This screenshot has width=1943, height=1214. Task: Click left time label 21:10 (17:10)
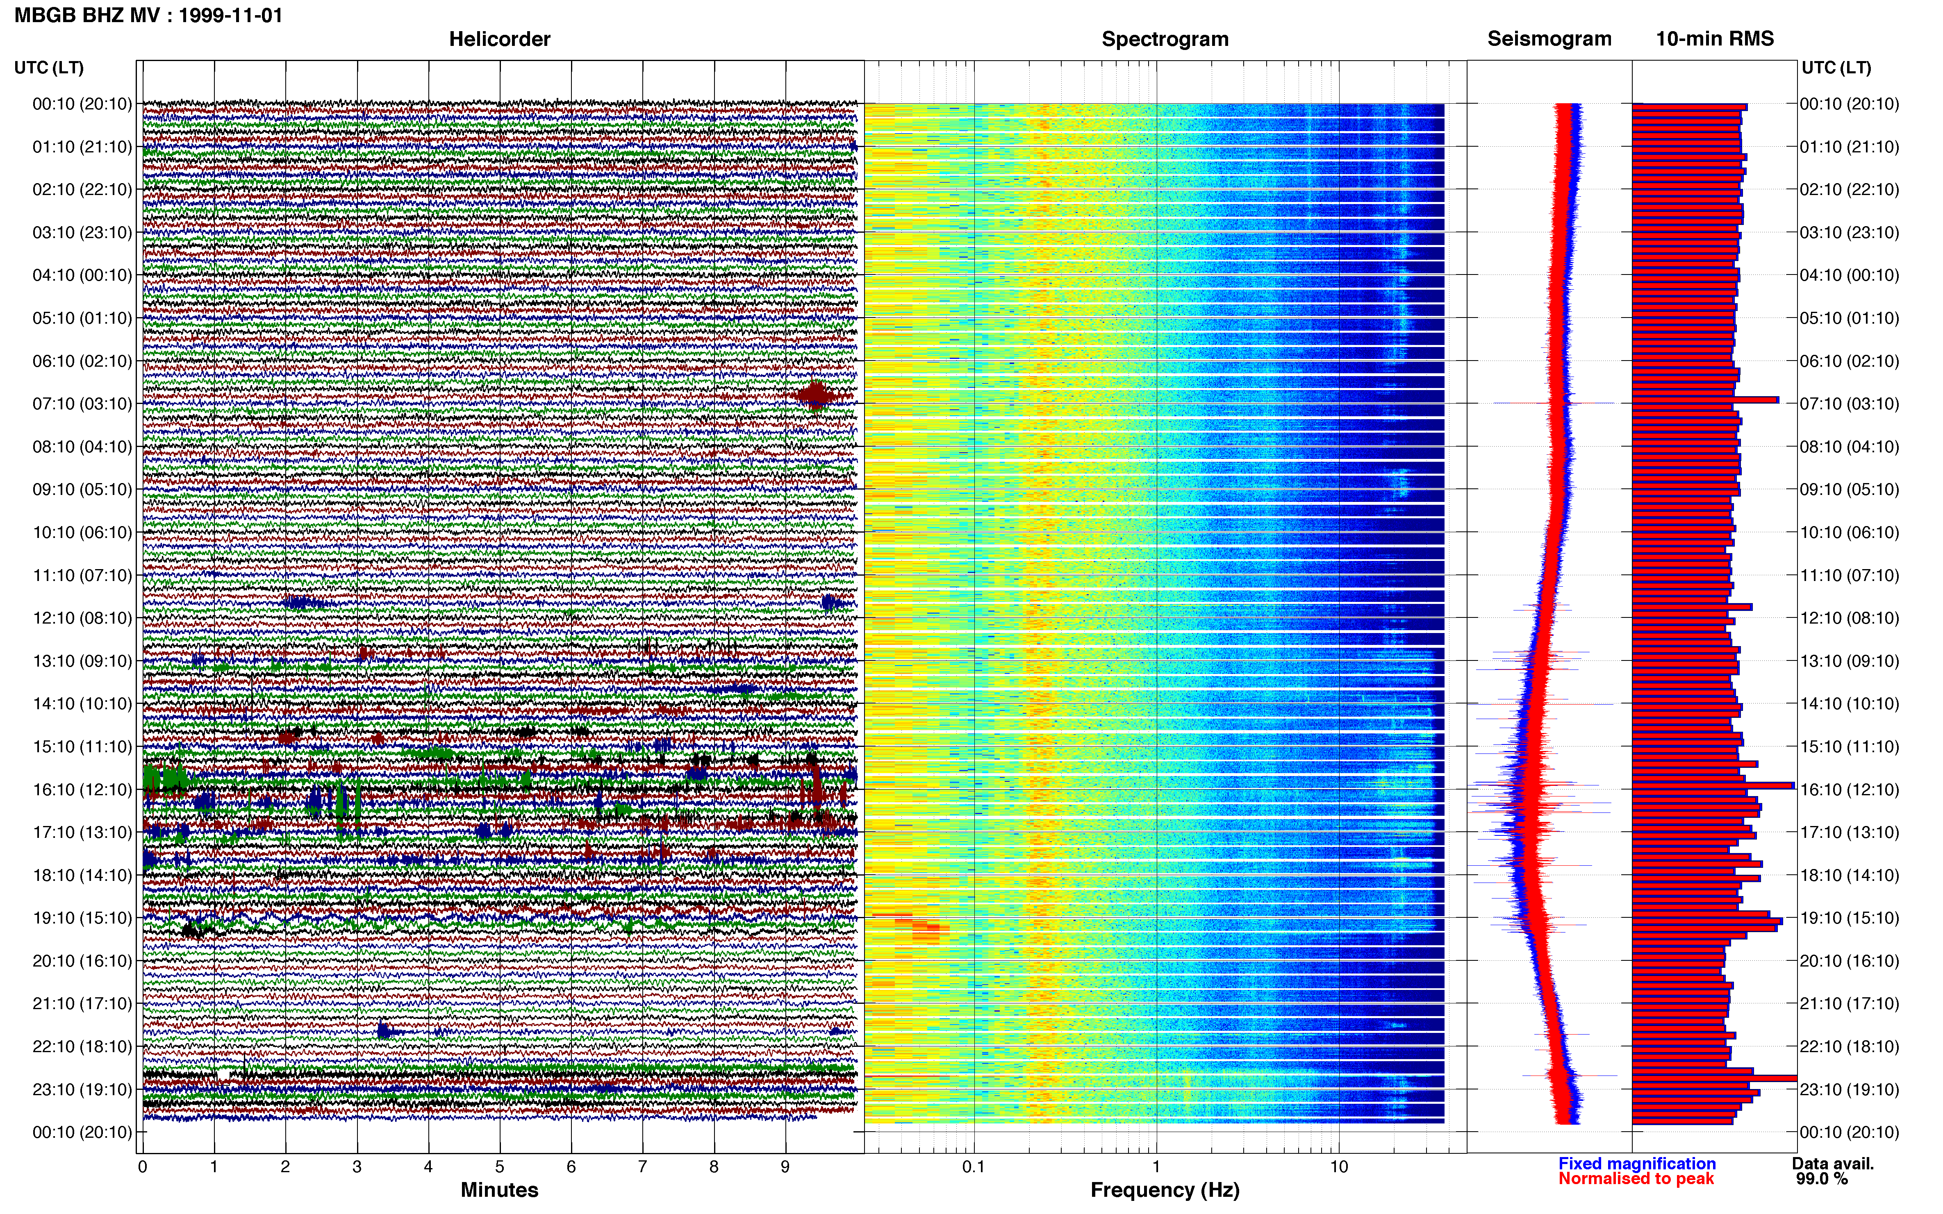click(82, 1004)
